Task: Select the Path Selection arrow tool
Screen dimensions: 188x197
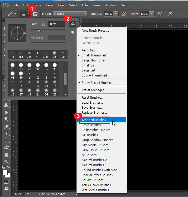Action: pyautogui.click(x=6, y=140)
